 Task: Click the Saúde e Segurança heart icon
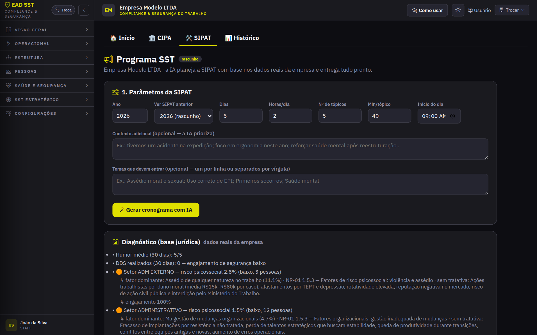[8, 85]
